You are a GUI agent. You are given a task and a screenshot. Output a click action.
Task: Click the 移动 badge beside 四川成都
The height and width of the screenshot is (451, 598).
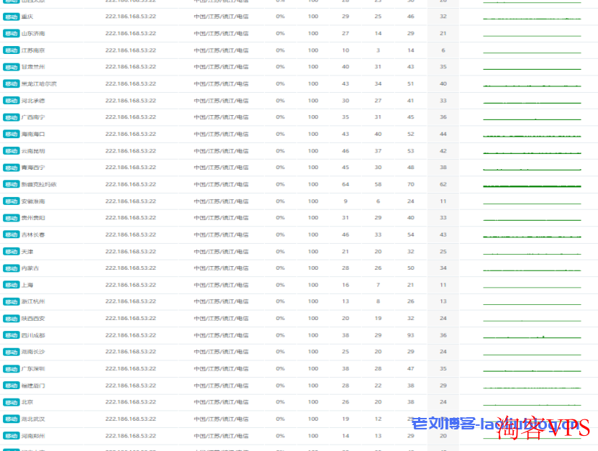click(x=11, y=335)
